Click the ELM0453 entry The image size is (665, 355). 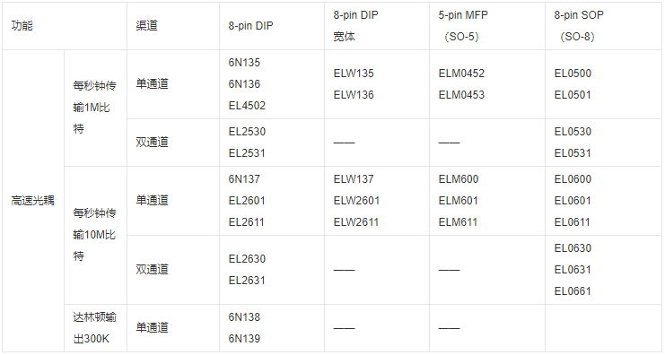[x=461, y=95]
